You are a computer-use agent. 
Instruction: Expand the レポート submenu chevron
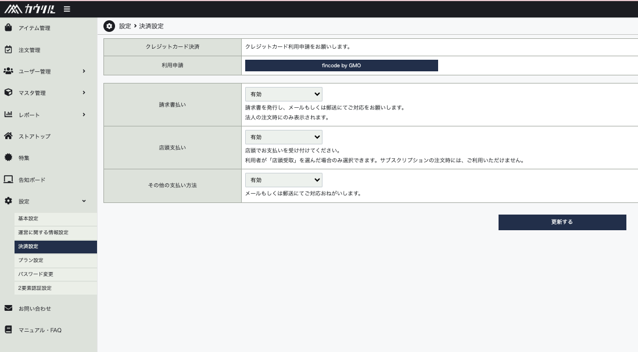coord(84,115)
